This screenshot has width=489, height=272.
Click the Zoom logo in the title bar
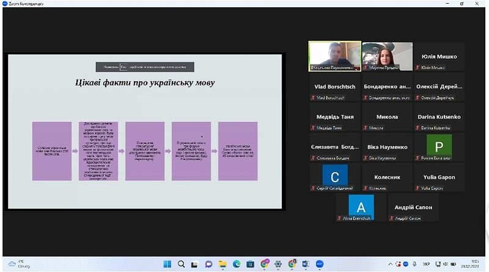click(5, 3)
